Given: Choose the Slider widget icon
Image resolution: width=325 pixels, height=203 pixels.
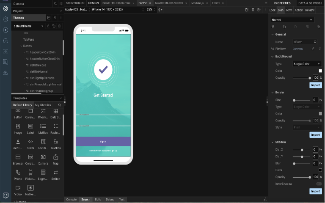Looking at the screenshot, I should pos(30,142).
